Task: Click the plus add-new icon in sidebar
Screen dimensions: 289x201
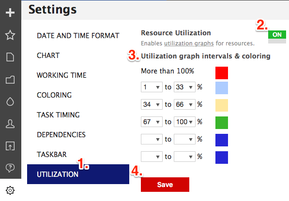Action: click(10, 13)
